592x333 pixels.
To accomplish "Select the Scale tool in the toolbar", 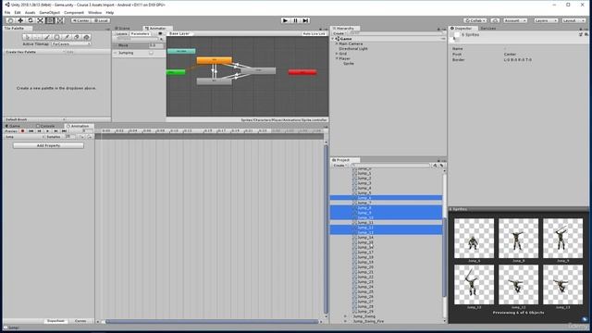I will pos(40,20).
